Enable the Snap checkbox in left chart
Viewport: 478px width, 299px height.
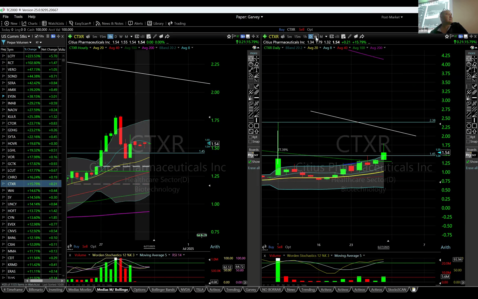(x=250, y=141)
